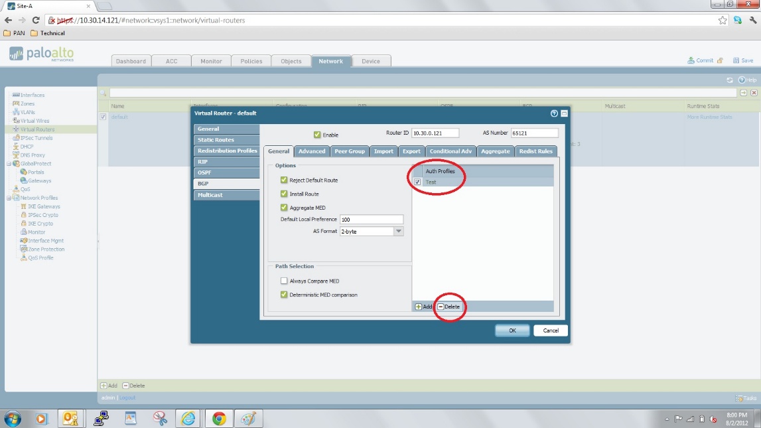Open Technical bookmarks folder
This screenshot has height=428, width=761.
pyautogui.click(x=48, y=33)
